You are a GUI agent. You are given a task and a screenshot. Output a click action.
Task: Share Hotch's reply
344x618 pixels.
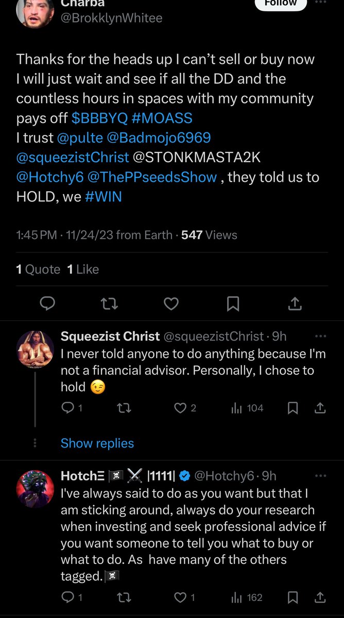click(x=320, y=598)
